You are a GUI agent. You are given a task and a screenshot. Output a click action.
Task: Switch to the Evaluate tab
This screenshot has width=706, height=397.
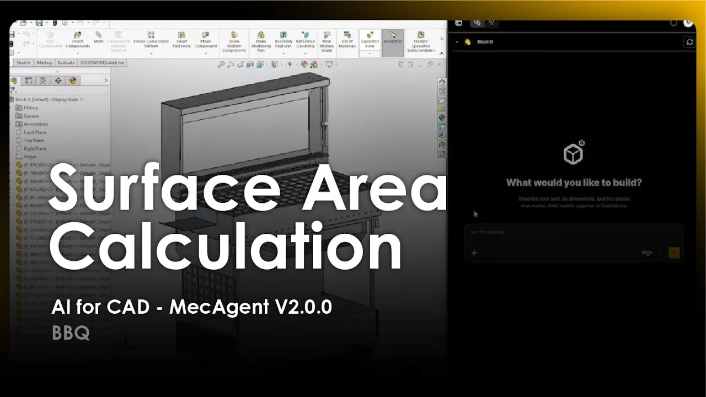point(66,63)
